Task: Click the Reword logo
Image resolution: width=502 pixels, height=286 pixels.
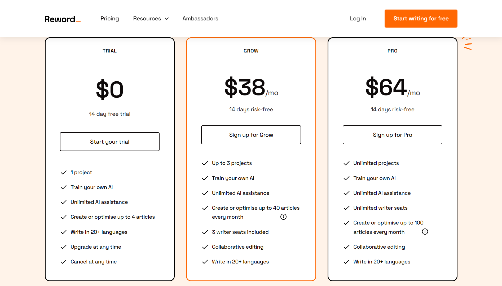Action: click(62, 19)
